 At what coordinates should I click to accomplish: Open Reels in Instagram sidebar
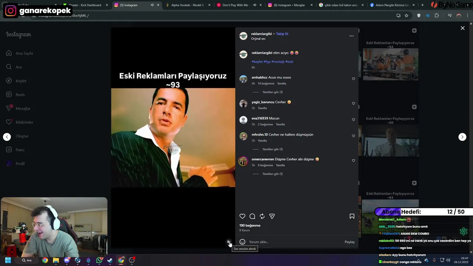pos(15,95)
